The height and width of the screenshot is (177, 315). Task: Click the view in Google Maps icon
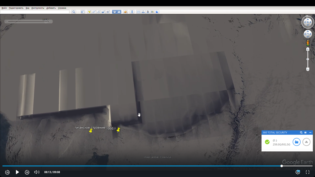tap(152, 12)
